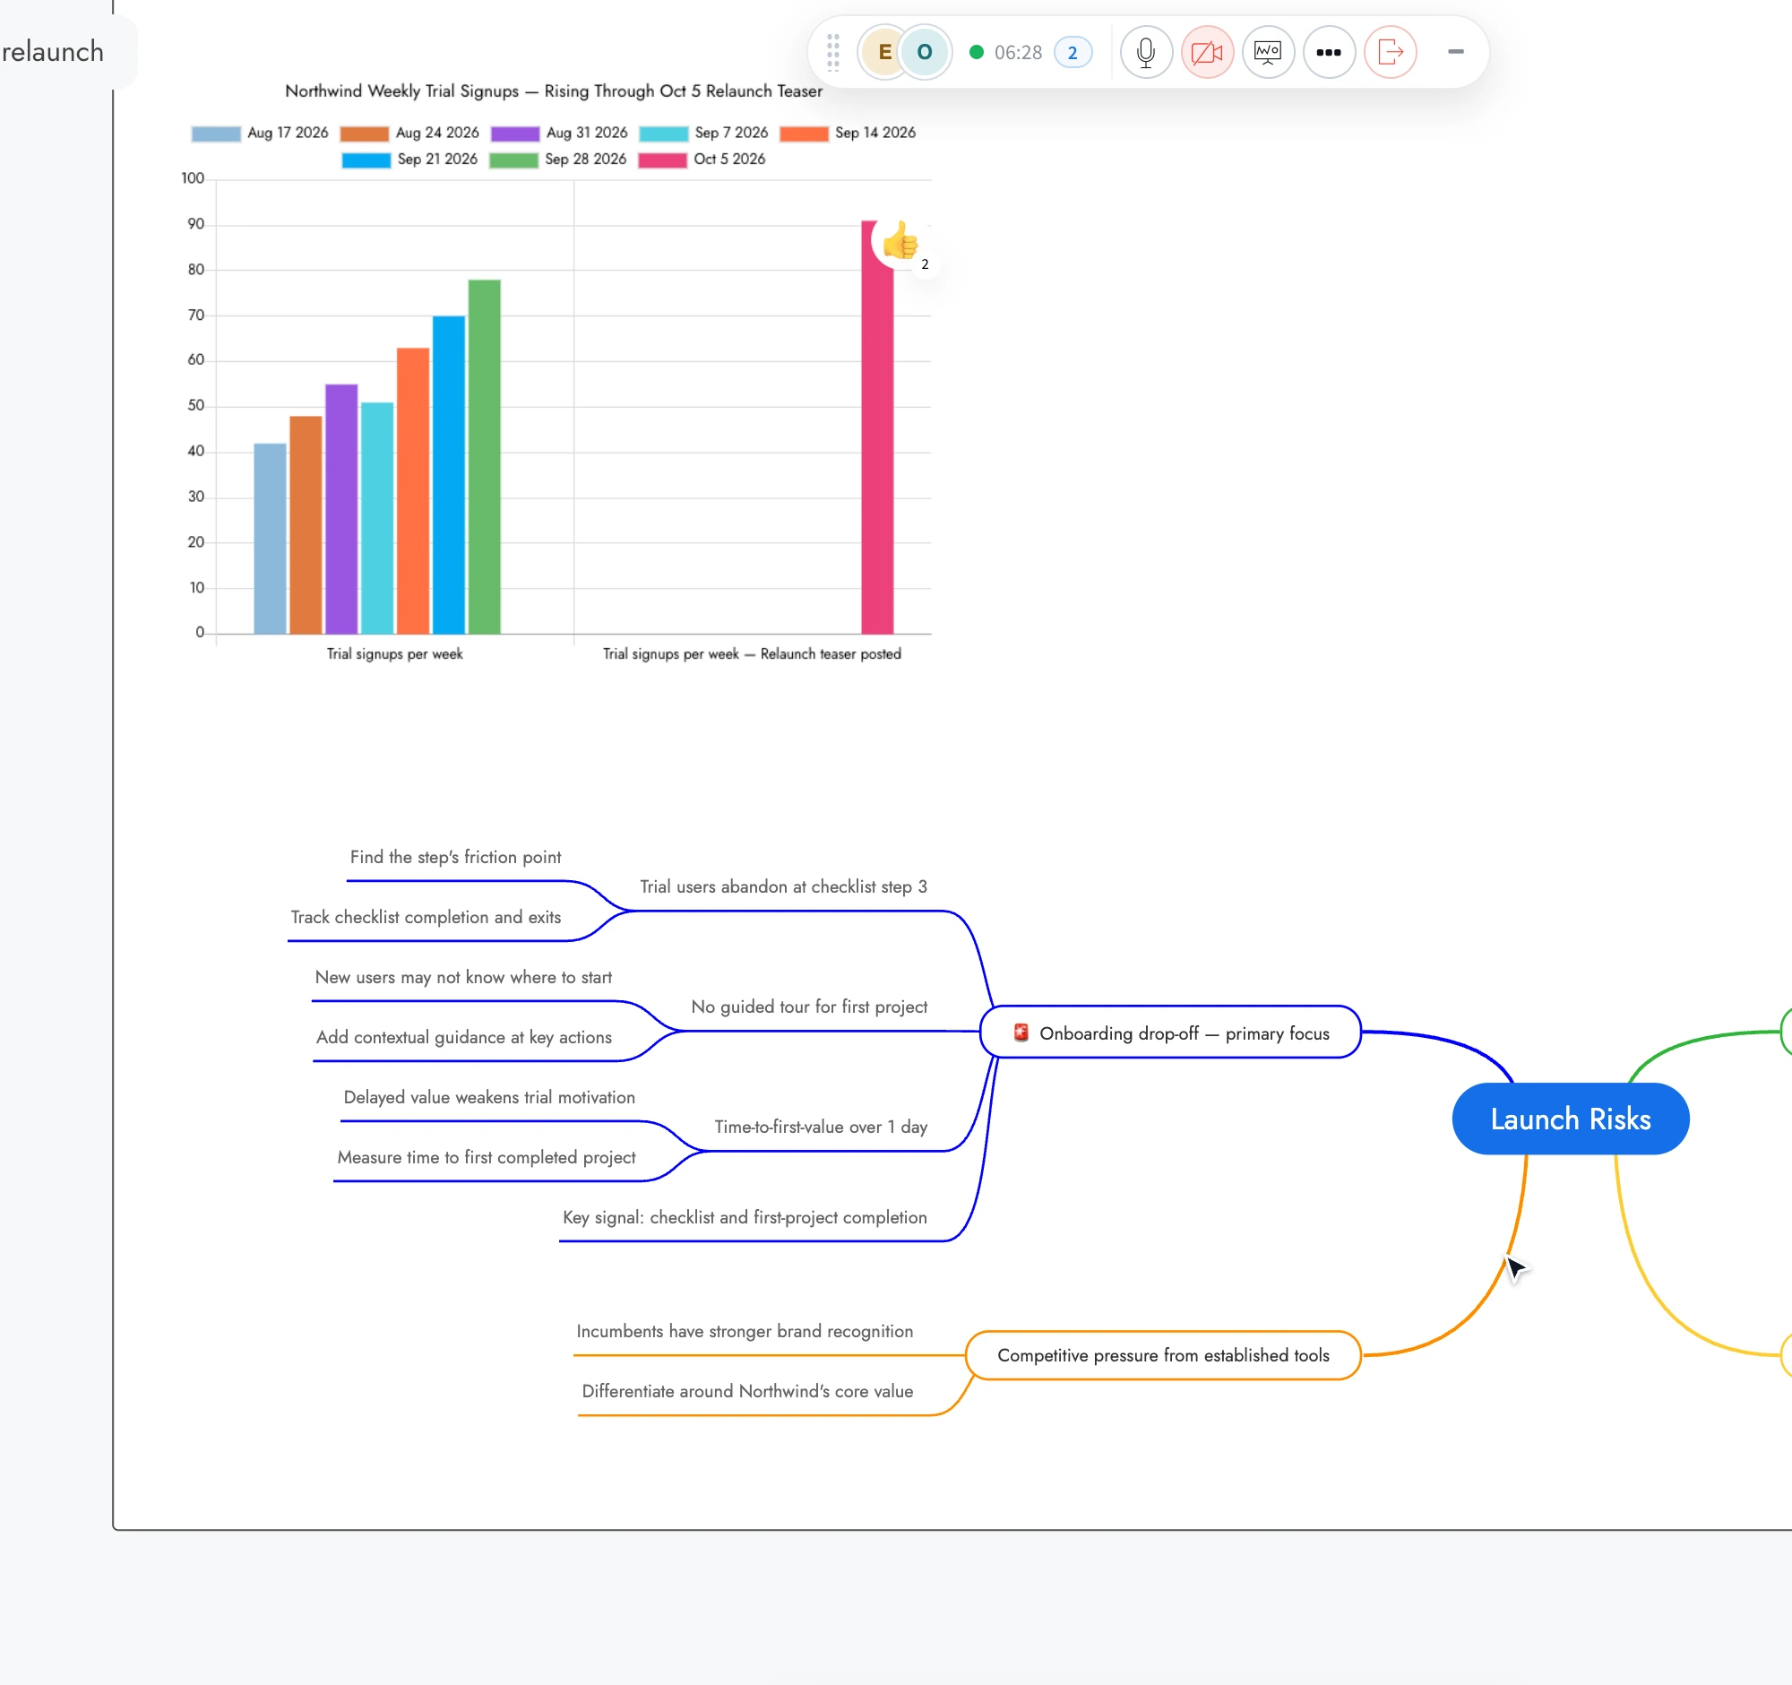Select 'Differentiate around Northwind's core value'
The image size is (1792, 1685).
[x=747, y=1392]
